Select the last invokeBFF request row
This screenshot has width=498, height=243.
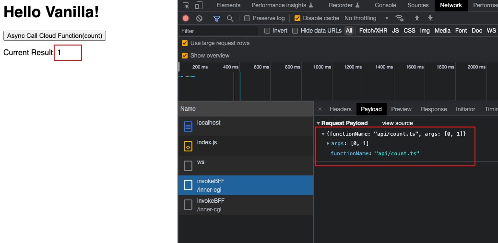(x=246, y=205)
